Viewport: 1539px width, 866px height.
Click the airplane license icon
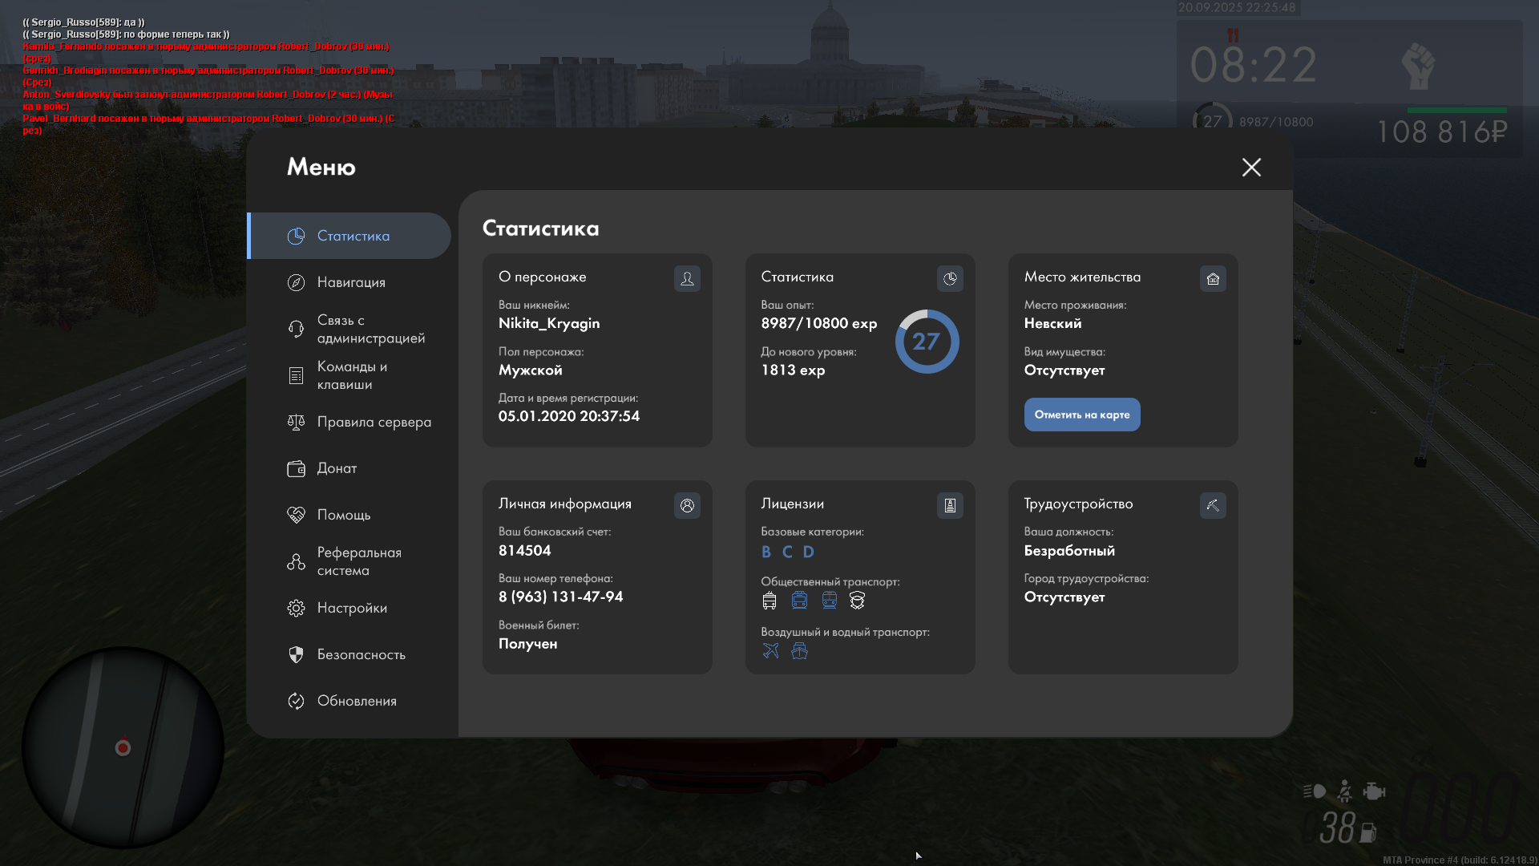(770, 650)
